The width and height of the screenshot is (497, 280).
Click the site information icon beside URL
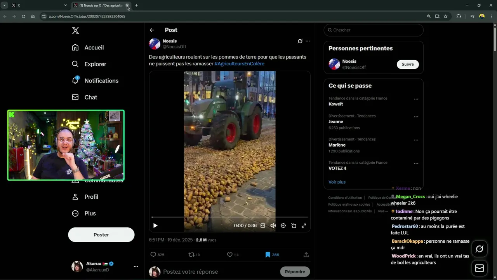44,16
